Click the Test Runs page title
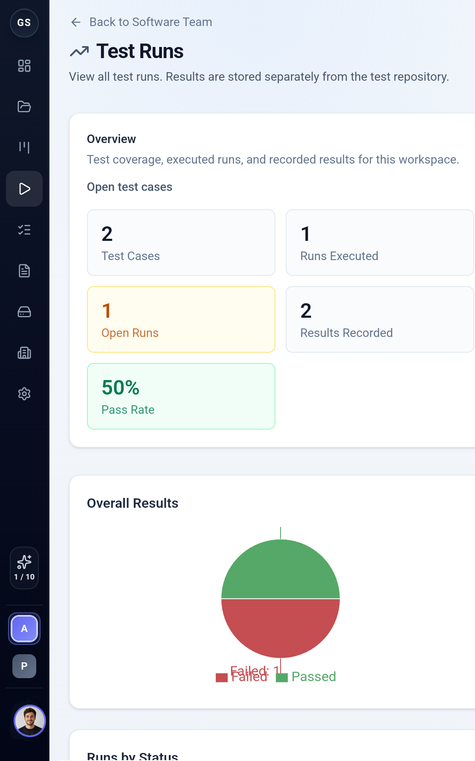475x761 pixels. pos(140,51)
